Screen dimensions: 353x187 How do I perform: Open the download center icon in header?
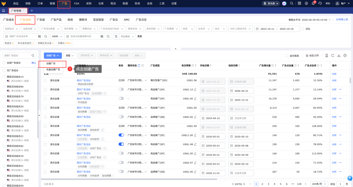306,3
